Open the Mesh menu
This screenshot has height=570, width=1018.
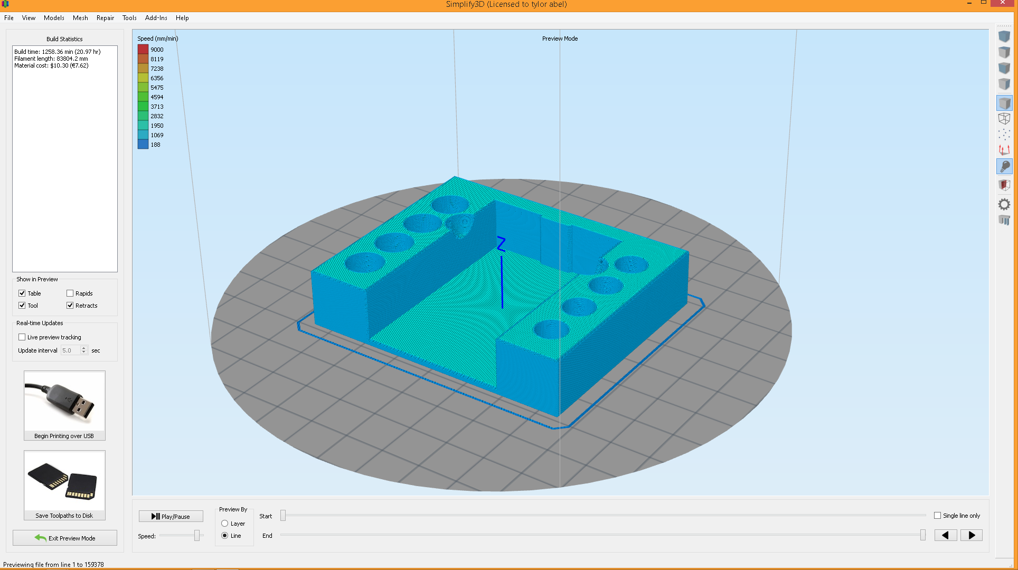tap(80, 18)
